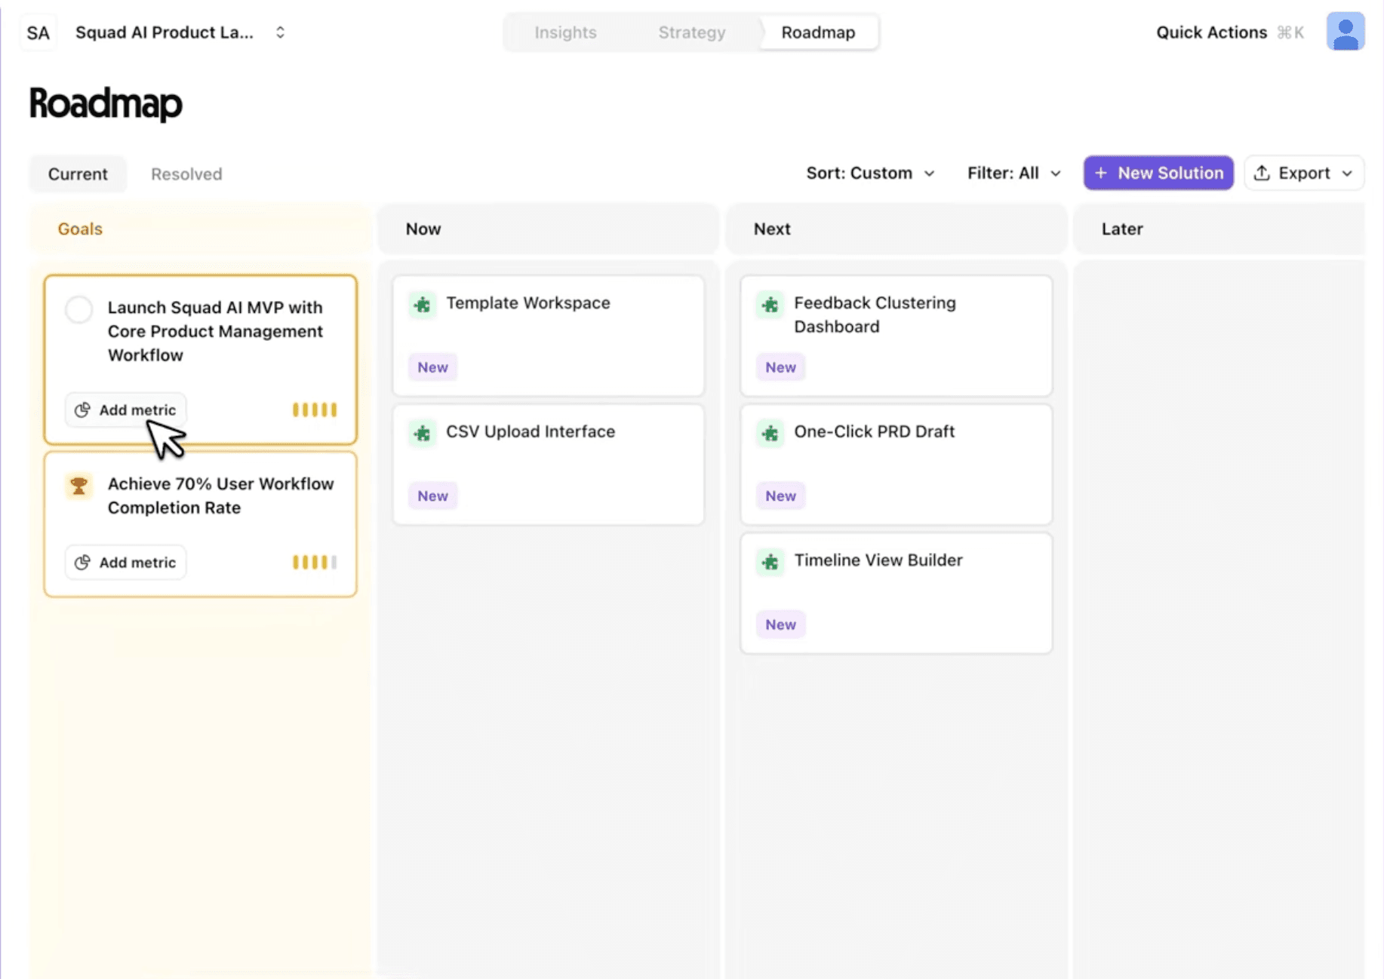Click the Goals column header

coord(200,229)
